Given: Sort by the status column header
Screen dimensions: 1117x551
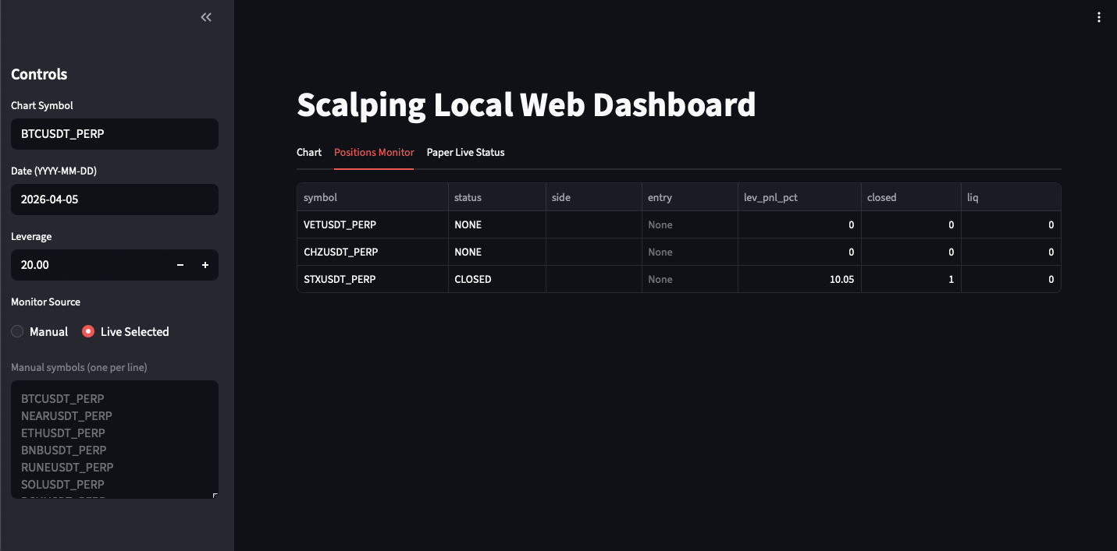Looking at the screenshot, I should pyautogui.click(x=496, y=198).
